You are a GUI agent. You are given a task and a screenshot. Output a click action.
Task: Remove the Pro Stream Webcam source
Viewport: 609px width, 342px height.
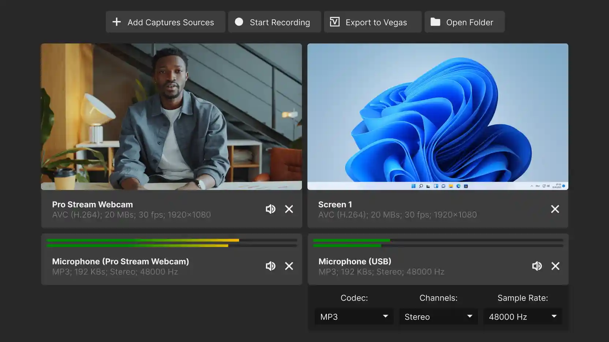pos(289,209)
